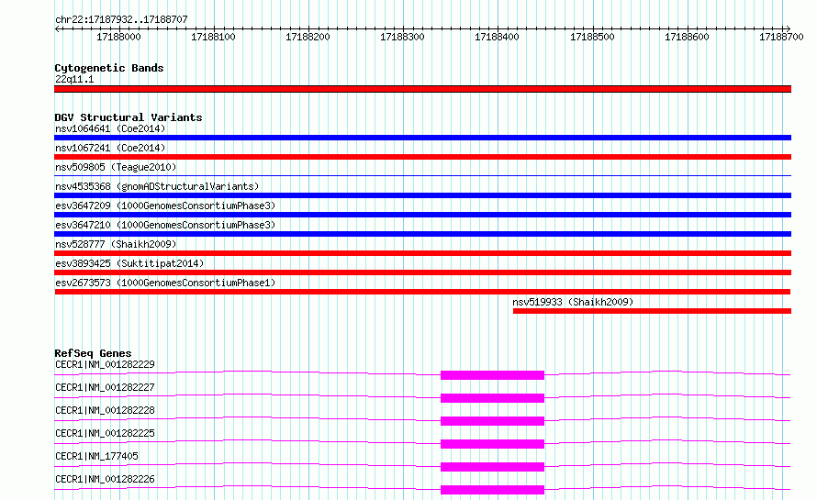
Task: Select the magenta exon of NM_001282225
Action: pos(492,444)
